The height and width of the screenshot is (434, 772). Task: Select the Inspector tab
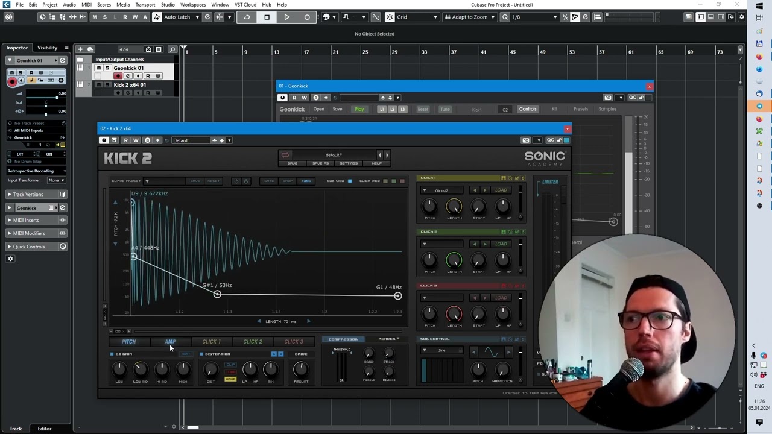tap(17, 48)
